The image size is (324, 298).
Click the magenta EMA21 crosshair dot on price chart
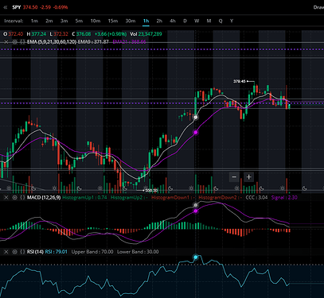(x=196, y=132)
